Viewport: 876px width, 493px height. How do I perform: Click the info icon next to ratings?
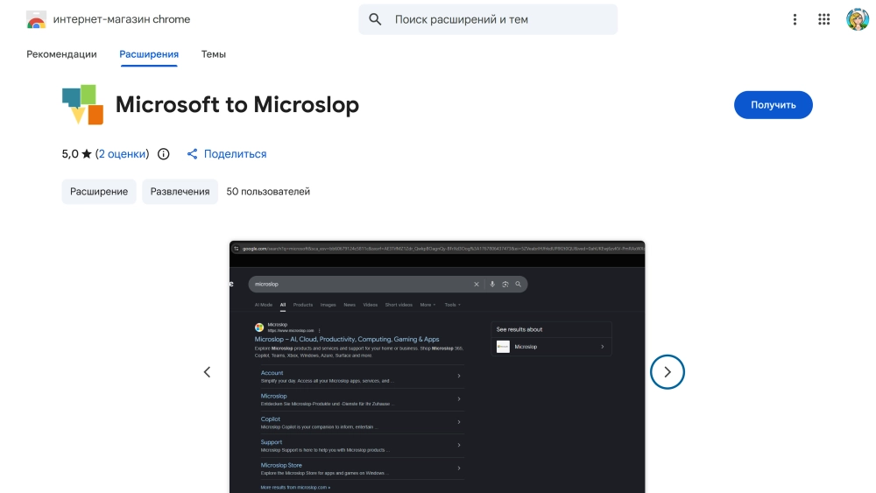pyautogui.click(x=164, y=154)
